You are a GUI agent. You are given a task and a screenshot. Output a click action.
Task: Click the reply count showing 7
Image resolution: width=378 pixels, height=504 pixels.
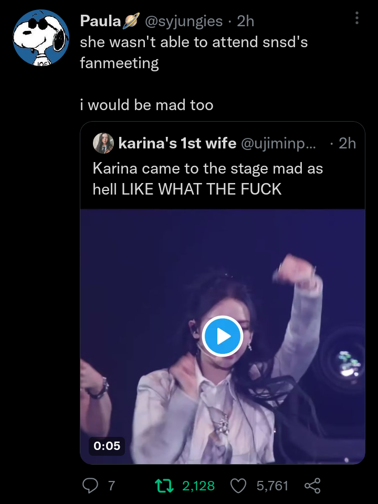click(111, 486)
